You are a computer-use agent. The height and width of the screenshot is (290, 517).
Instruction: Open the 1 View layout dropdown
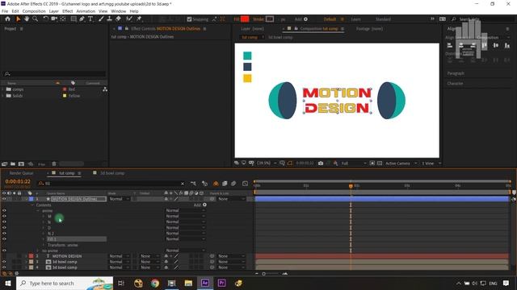coord(431,163)
